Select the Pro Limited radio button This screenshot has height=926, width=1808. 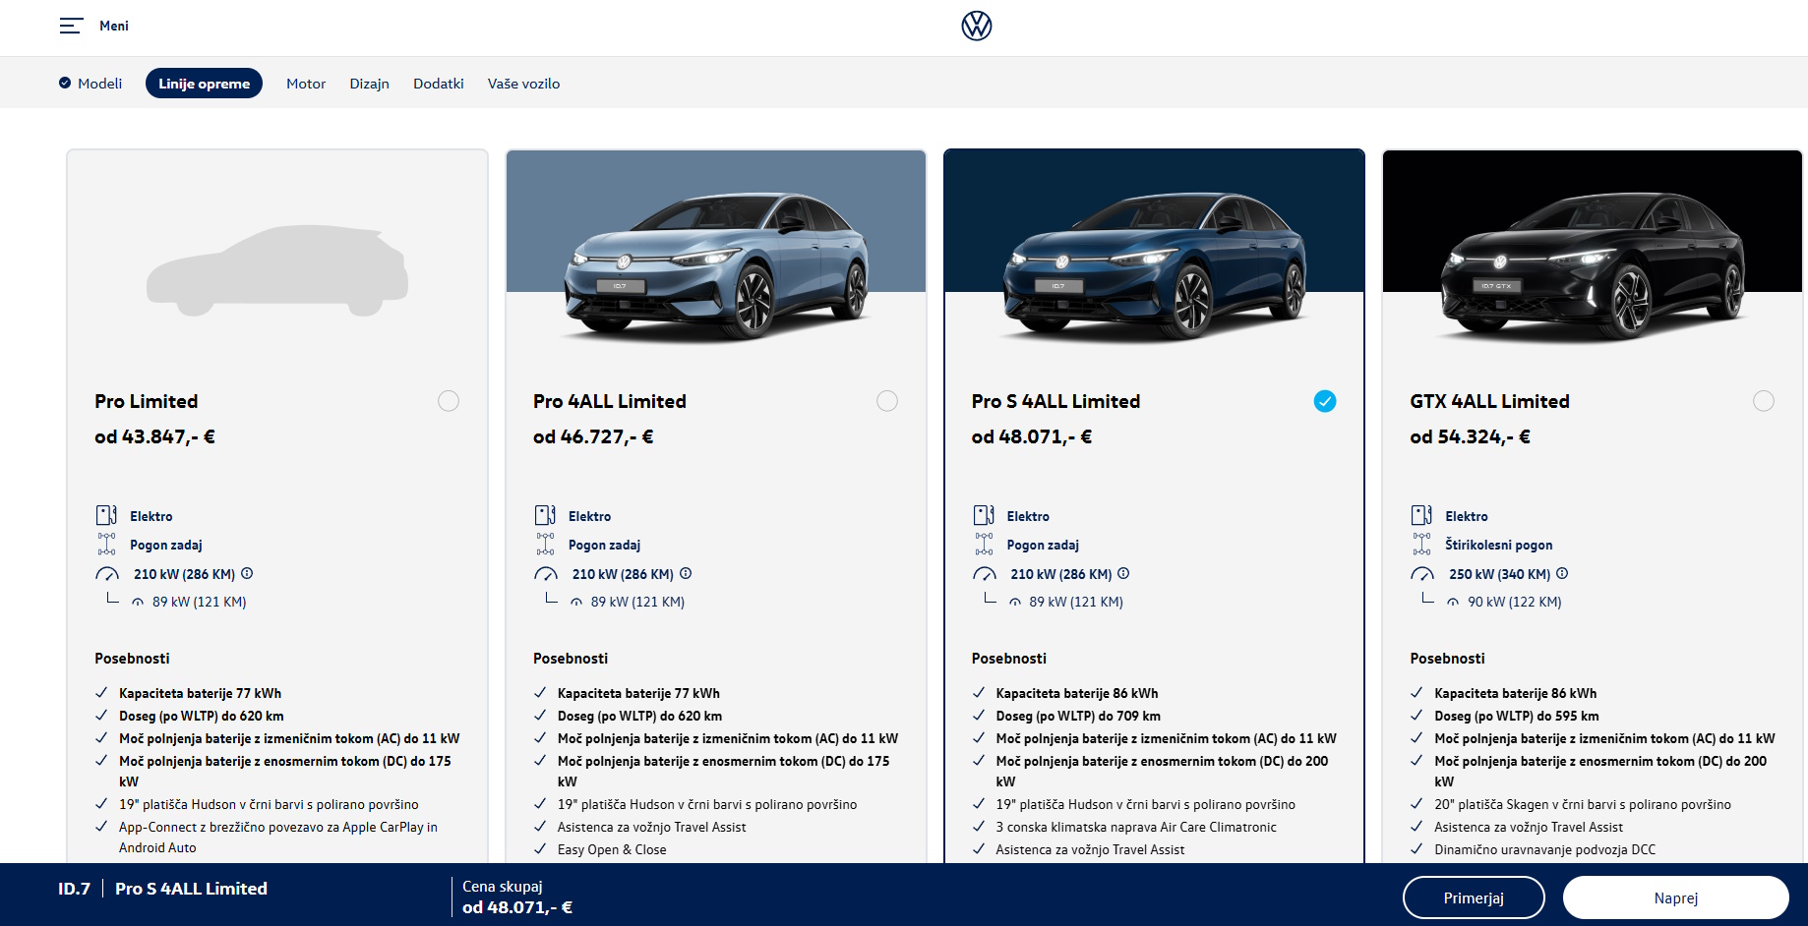[449, 401]
